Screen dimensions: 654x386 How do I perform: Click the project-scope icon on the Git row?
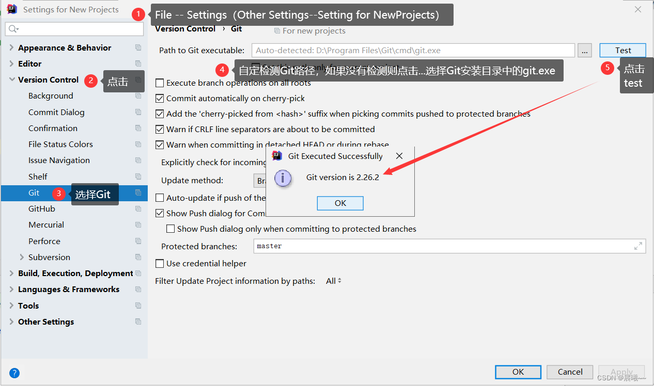coord(138,192)
